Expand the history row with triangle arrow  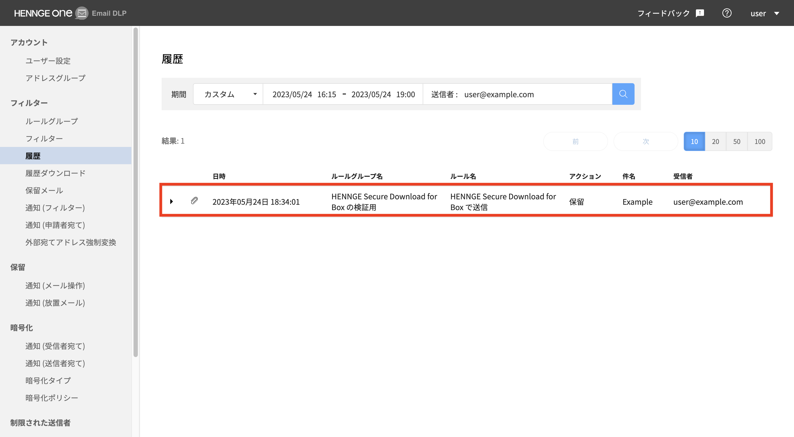(x=171, y=201)
